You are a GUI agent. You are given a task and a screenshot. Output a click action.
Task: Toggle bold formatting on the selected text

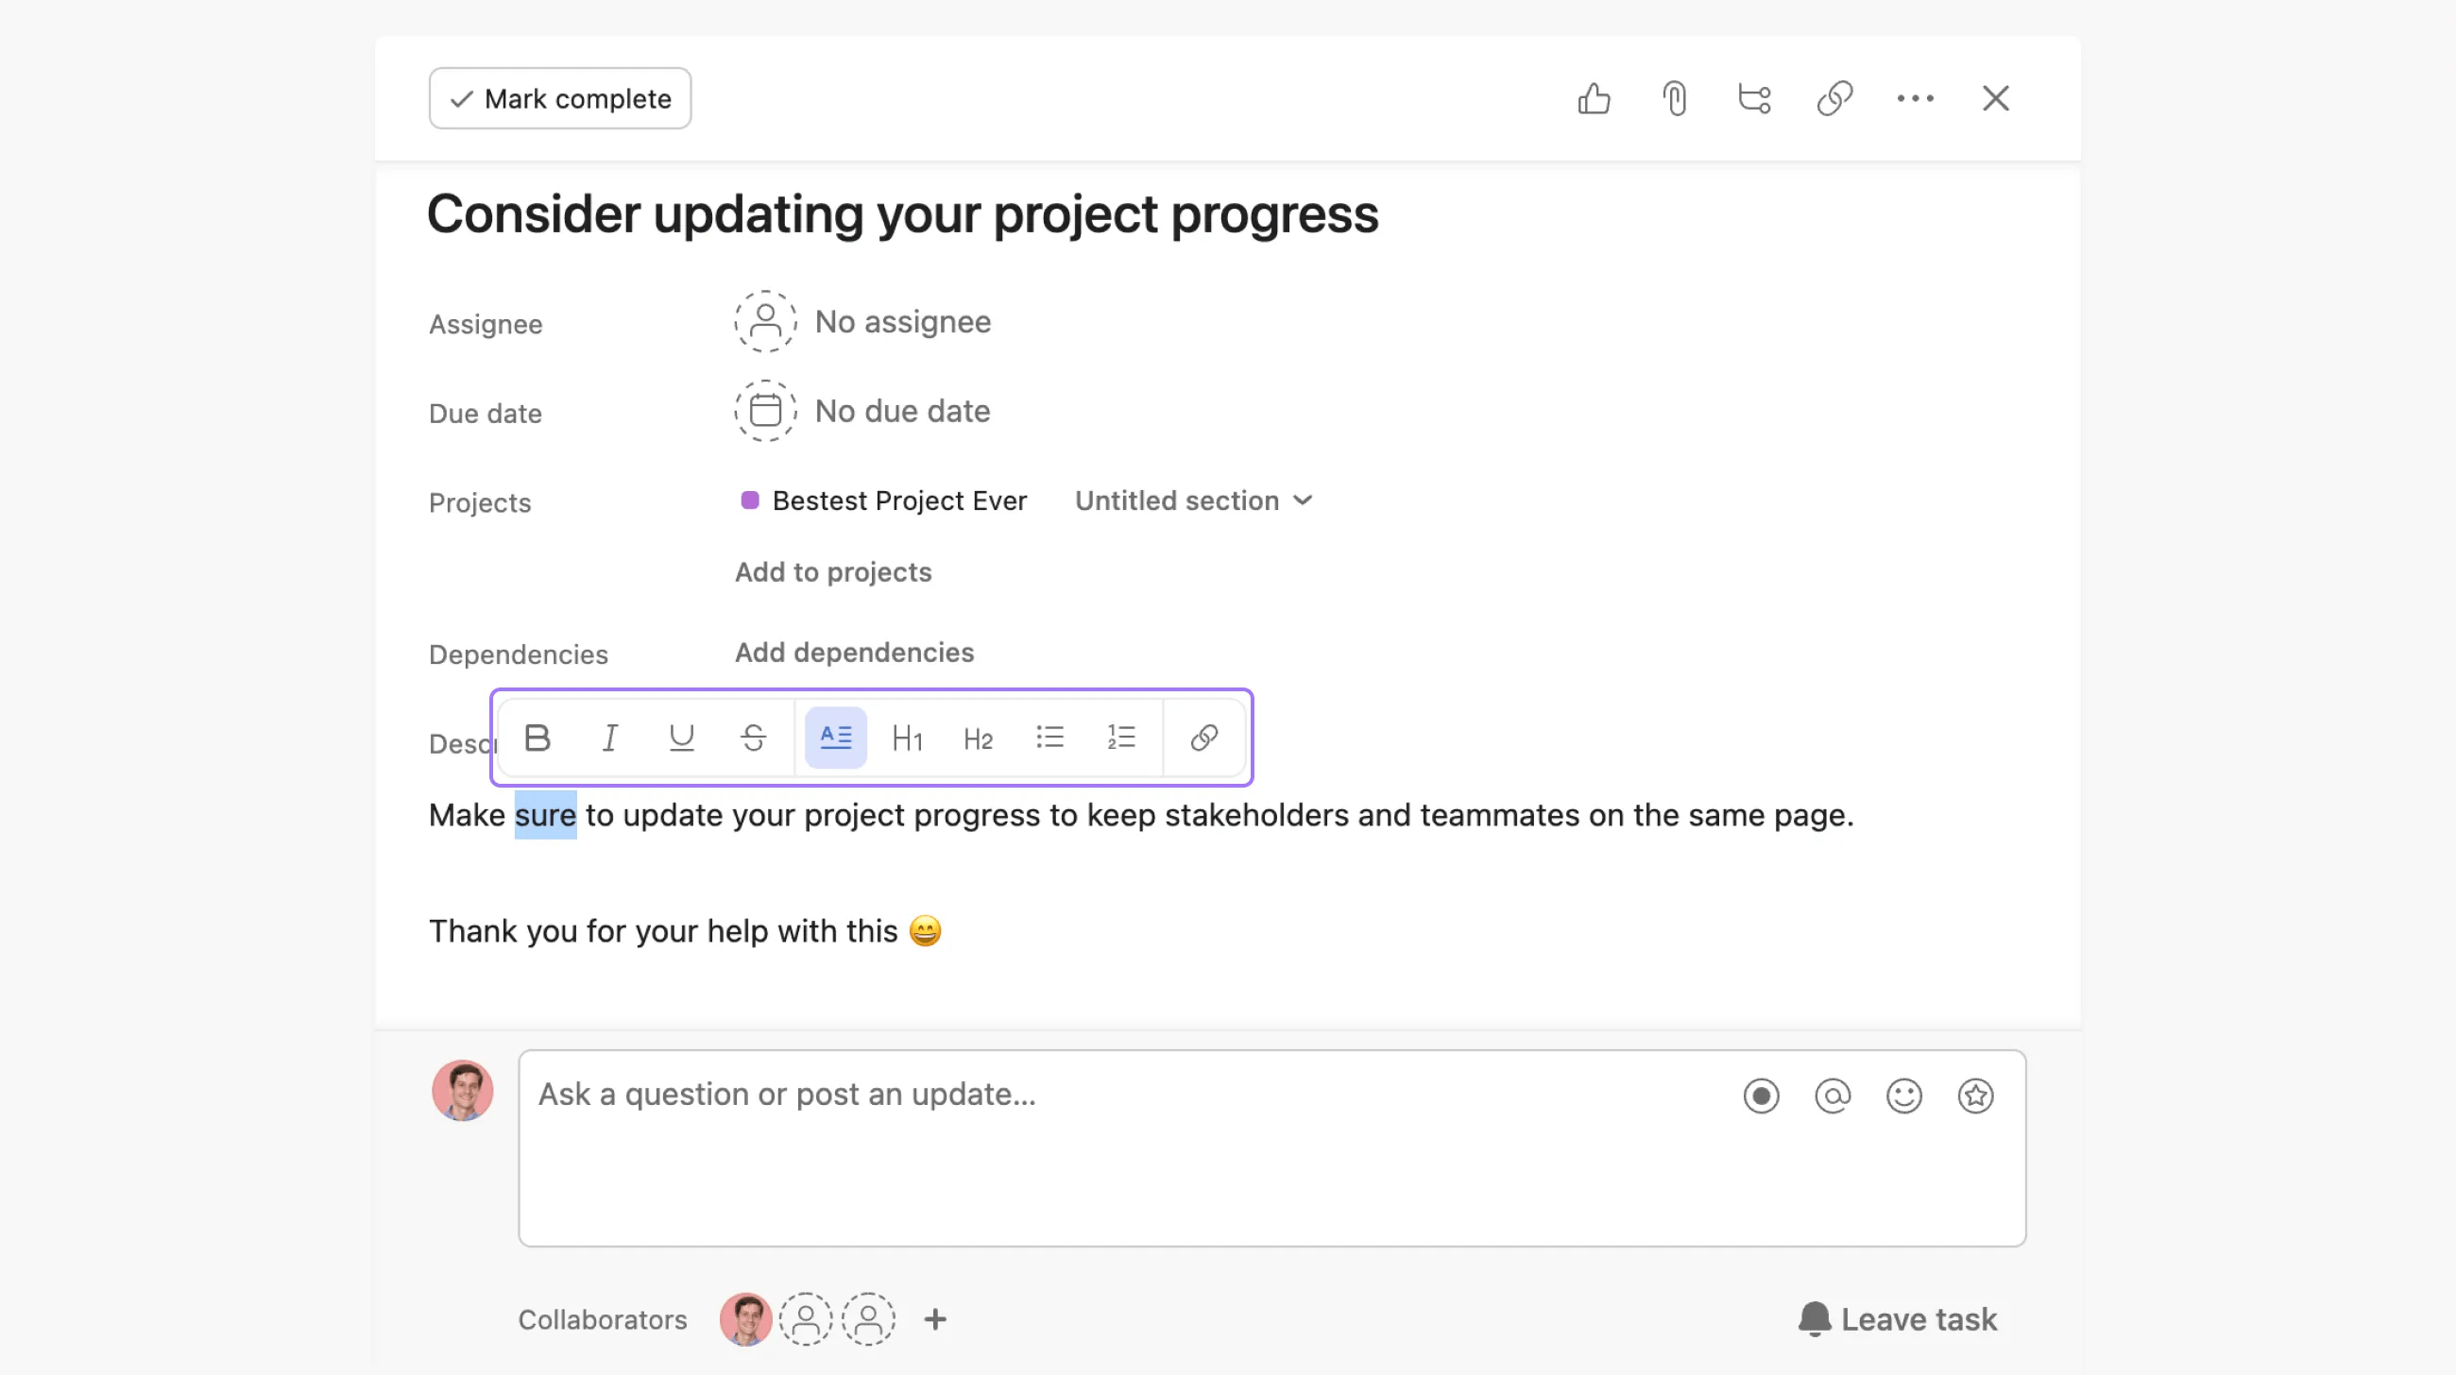[537, 738]
